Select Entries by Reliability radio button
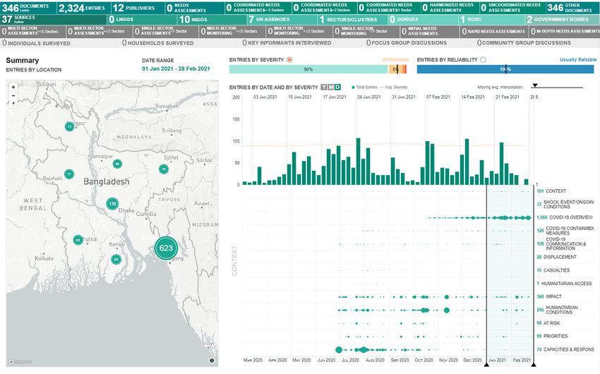The image size is (600, 374). pos(484,60)
